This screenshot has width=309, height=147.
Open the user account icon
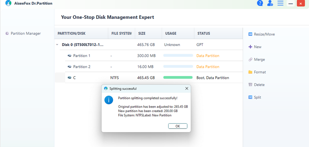(x=270, y=3)
